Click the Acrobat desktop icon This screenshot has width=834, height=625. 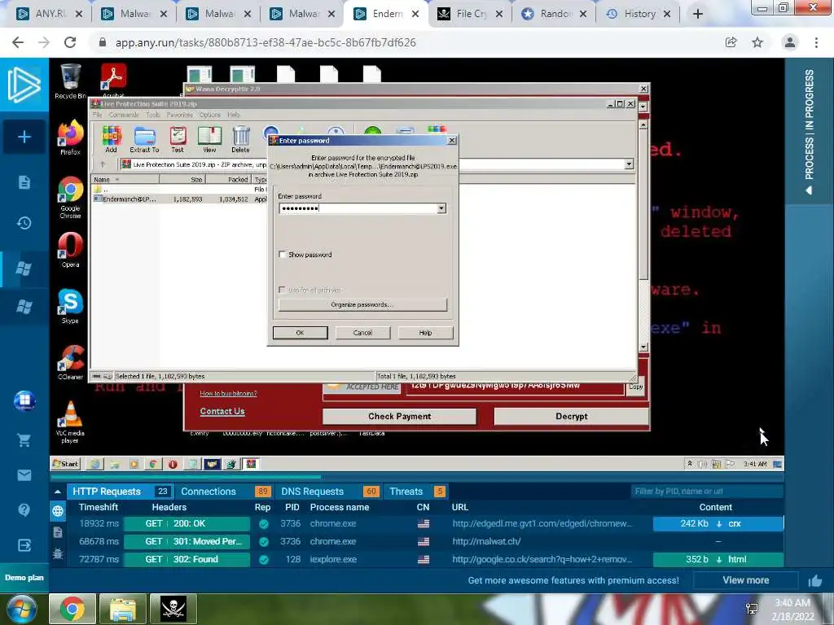[113, 80]
